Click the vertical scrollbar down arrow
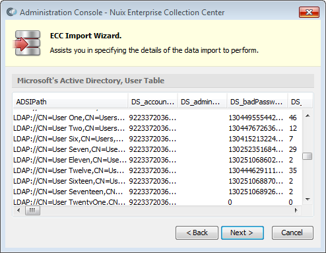Viewport: 326px width, 253px height. point(308,199)
